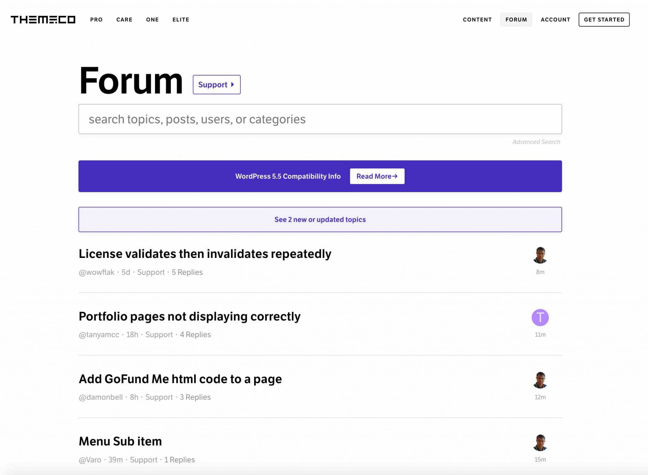Select the CONTENT menu item
Viewport: 648px width, 475px height.
[x=477, y=19]
